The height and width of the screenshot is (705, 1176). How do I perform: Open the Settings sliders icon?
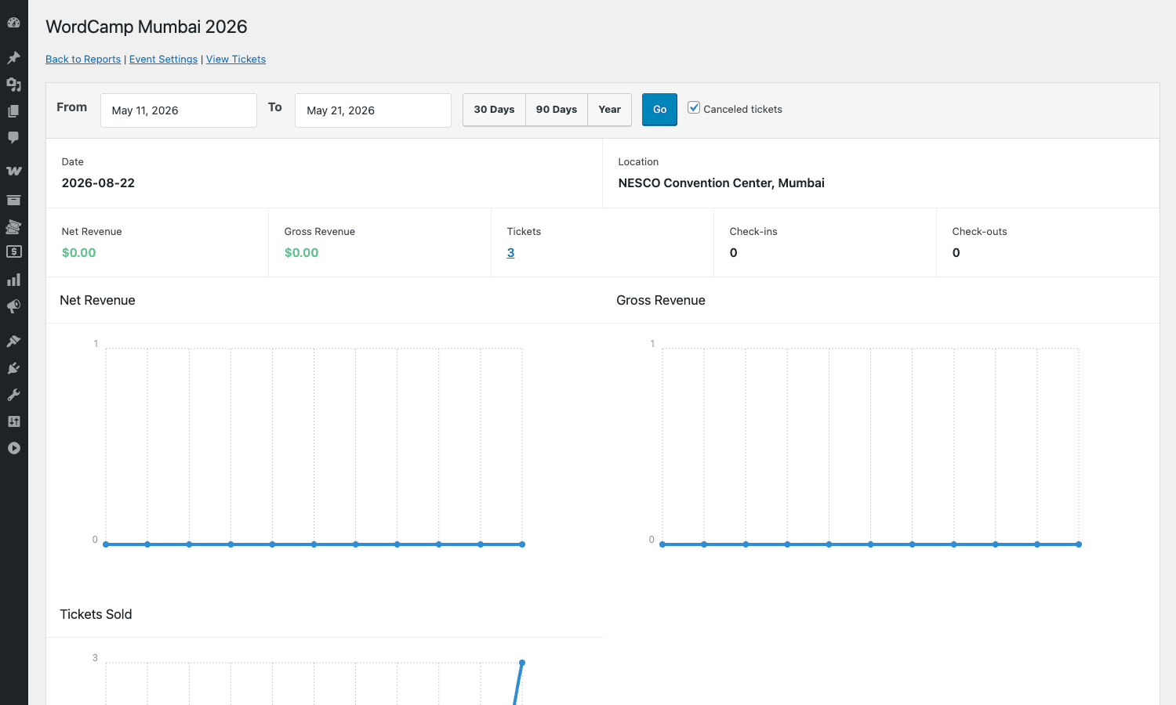[x=13, y=421]
